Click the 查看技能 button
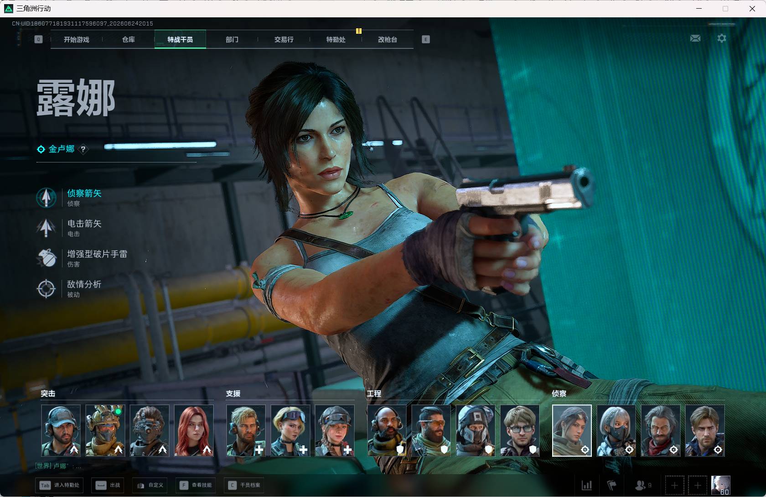 coord(196,485)
